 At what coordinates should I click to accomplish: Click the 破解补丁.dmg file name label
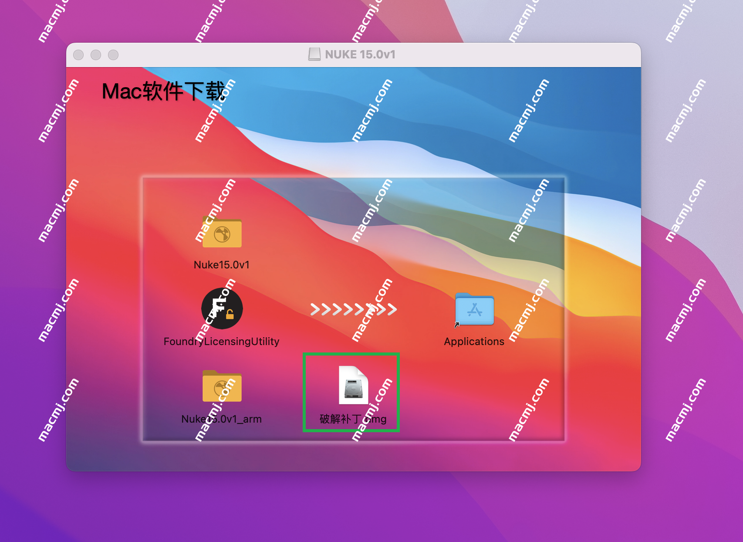353,419
